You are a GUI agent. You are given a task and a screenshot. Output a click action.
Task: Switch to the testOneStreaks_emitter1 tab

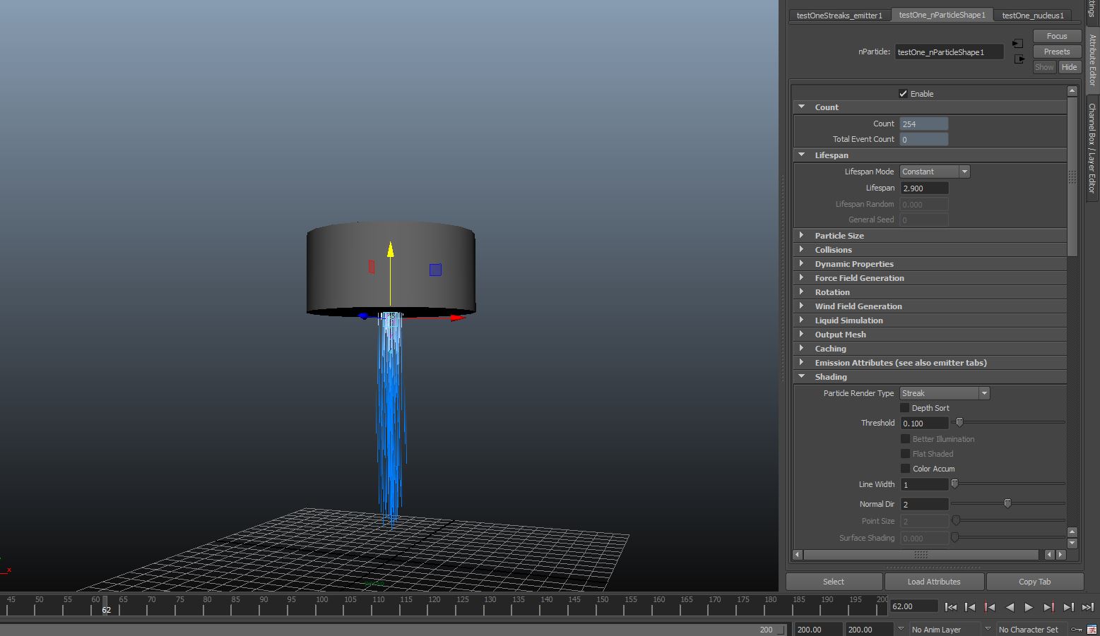click(x=839, y=15)
